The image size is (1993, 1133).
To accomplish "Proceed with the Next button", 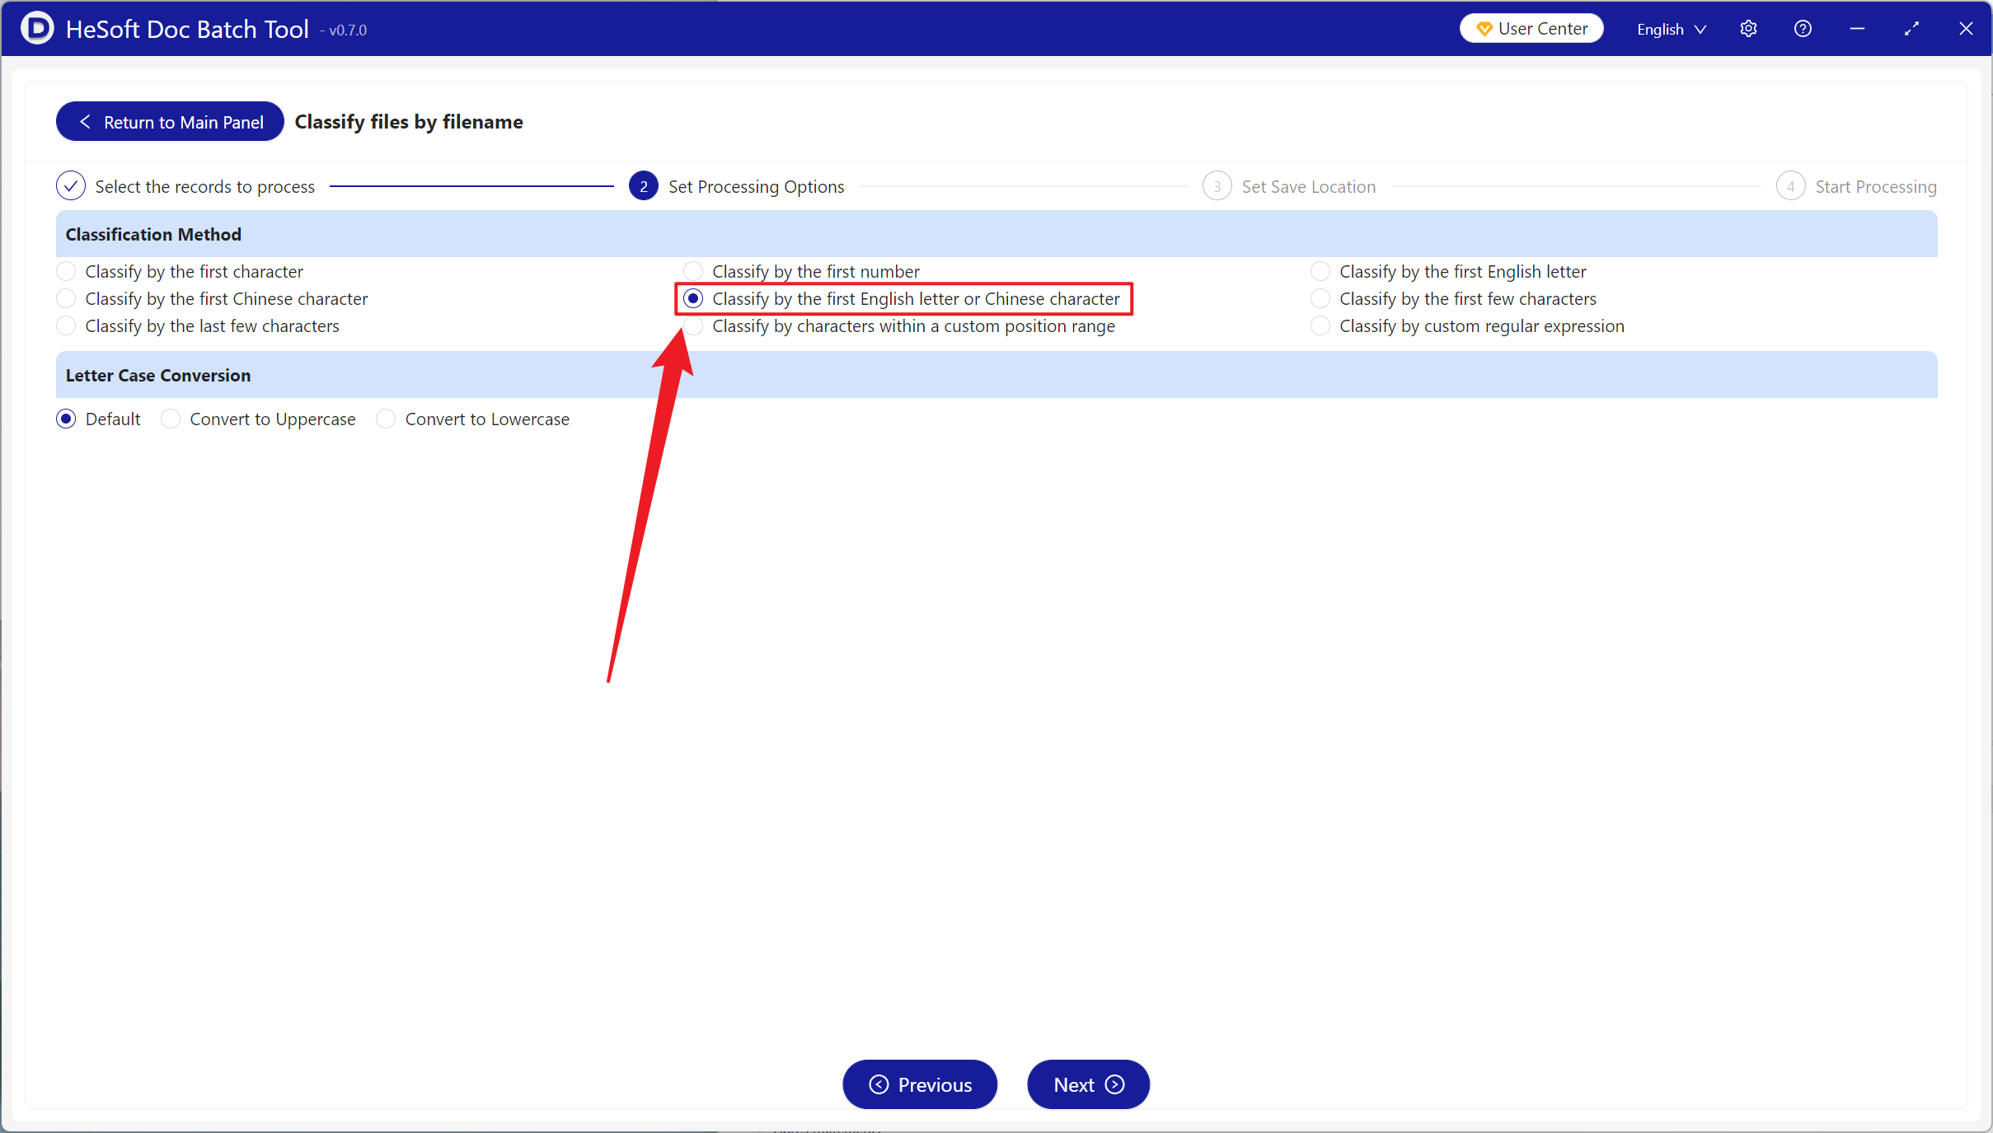I will pyautogui.click(x=1088, y=1084).
